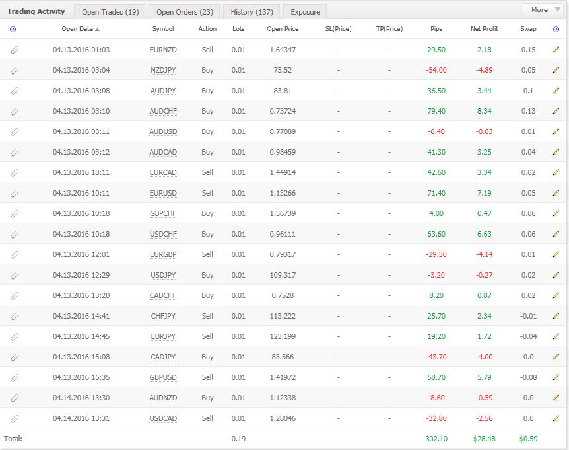This screenshot has height=450, width=569.
Task: Switch to the History (137) tab
Action: pos(251,11)
